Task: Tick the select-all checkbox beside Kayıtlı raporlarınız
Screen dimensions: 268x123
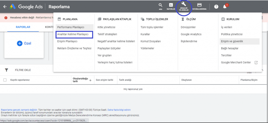Action: pos(5,80)
